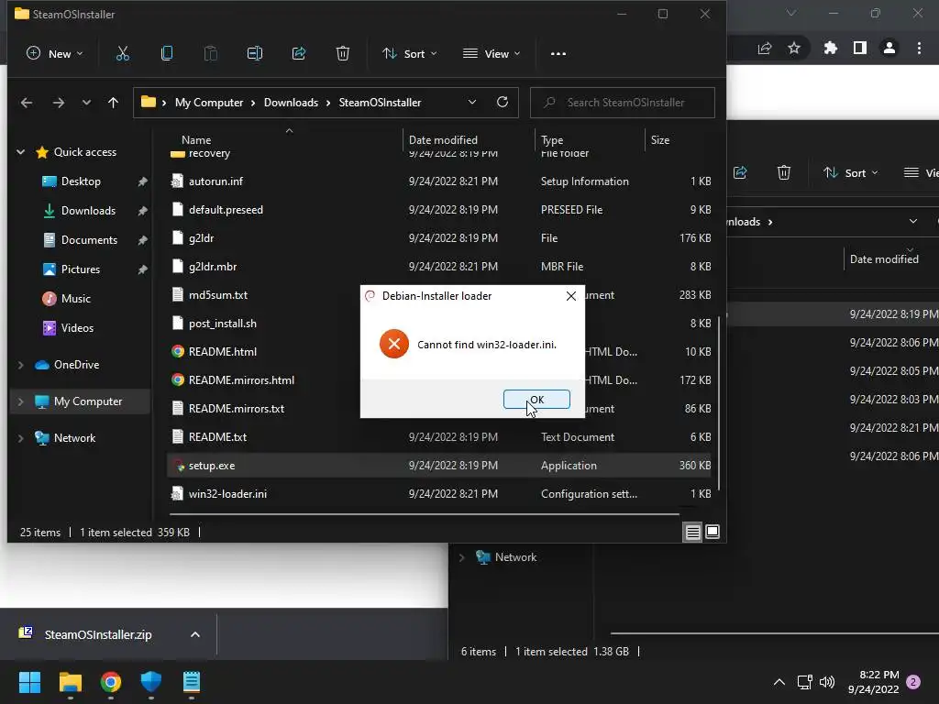Click the horizontal scrollbar below file list
The height and width of the screenshot is (704, 939).
click(x=424, y=513)
